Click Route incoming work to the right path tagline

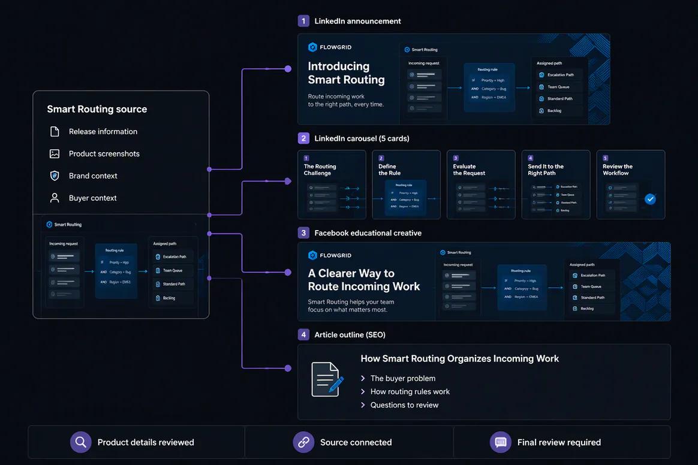[346, 100]
